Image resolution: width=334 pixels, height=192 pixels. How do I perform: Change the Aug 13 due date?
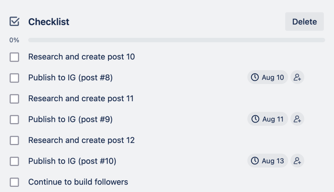click(268, 161)
